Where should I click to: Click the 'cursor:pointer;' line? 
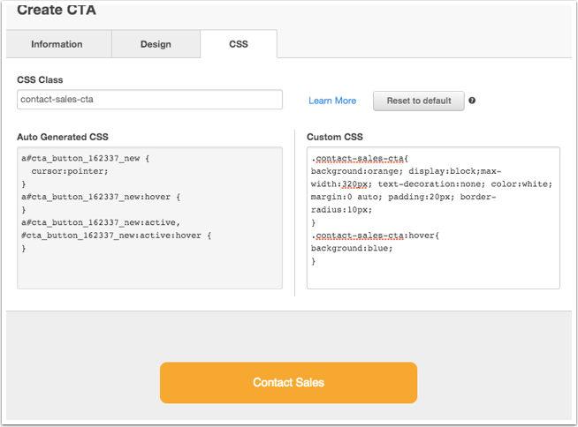pyautogui.click(x=70, y=171)
